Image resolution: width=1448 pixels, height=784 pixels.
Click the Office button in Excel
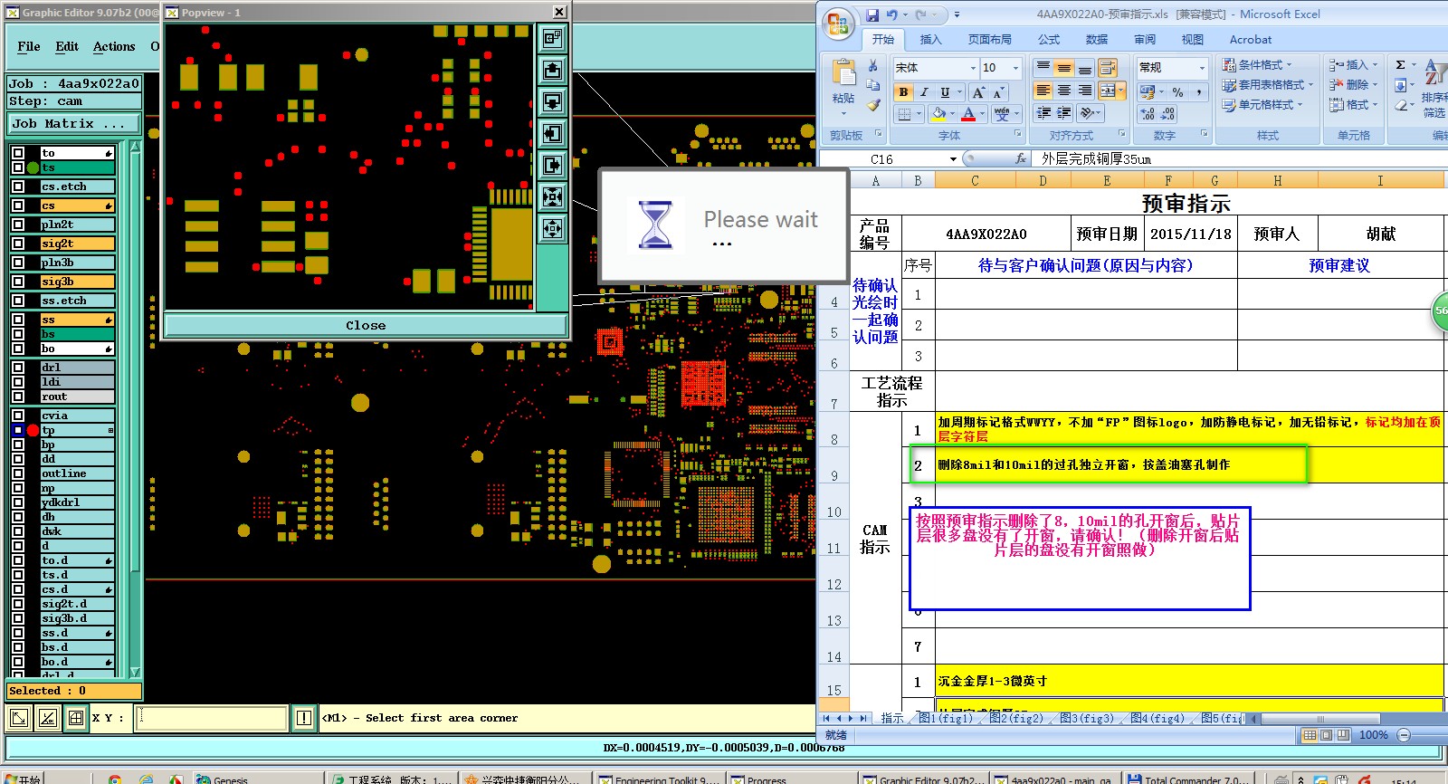point(838,24)
